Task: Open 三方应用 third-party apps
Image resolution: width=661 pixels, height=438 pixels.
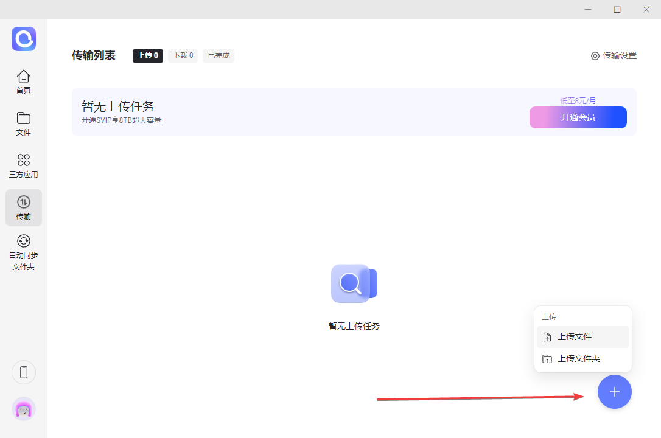Action: pyautogui.click(x=23, y=165)
